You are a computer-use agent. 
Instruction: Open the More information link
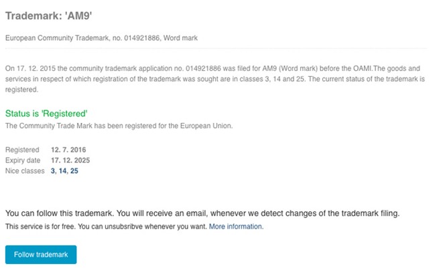(236, 227)
